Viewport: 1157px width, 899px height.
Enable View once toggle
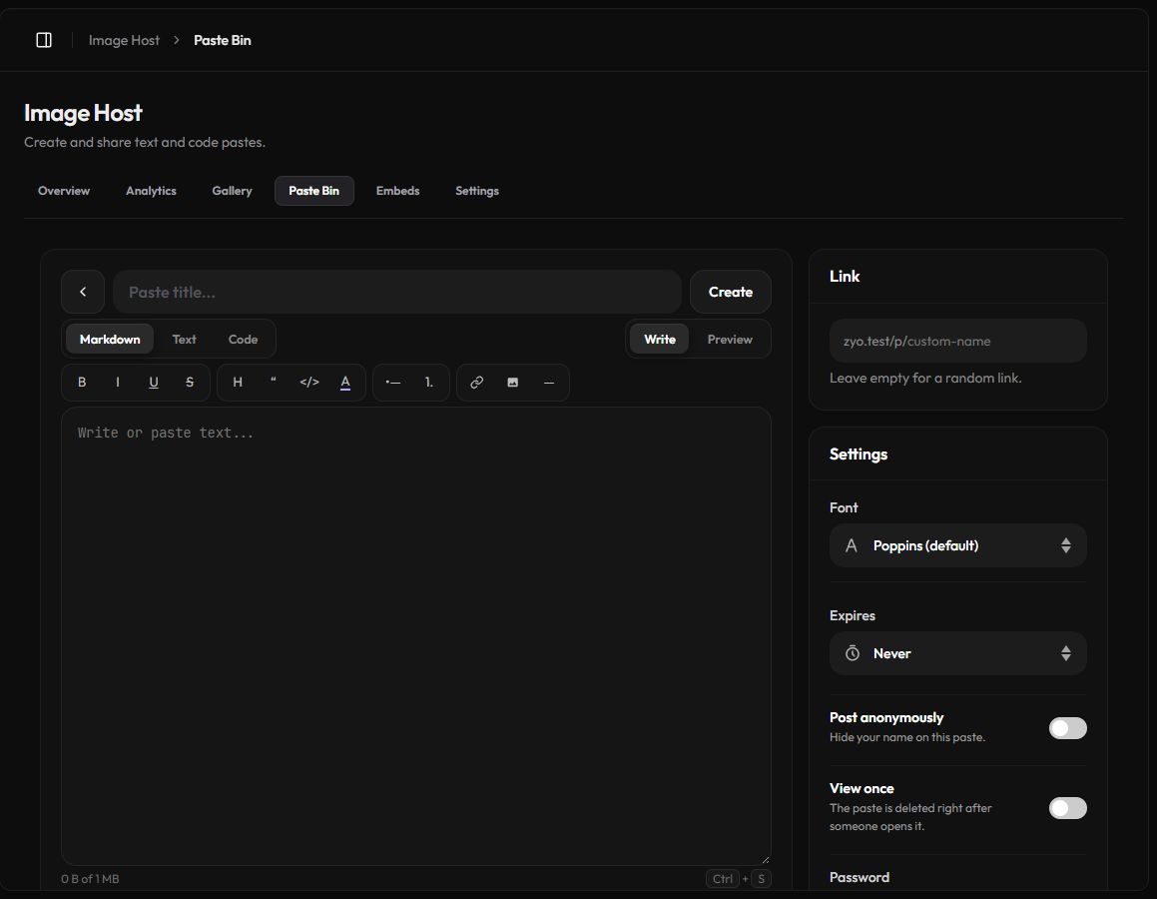[x=1068, y=808]
